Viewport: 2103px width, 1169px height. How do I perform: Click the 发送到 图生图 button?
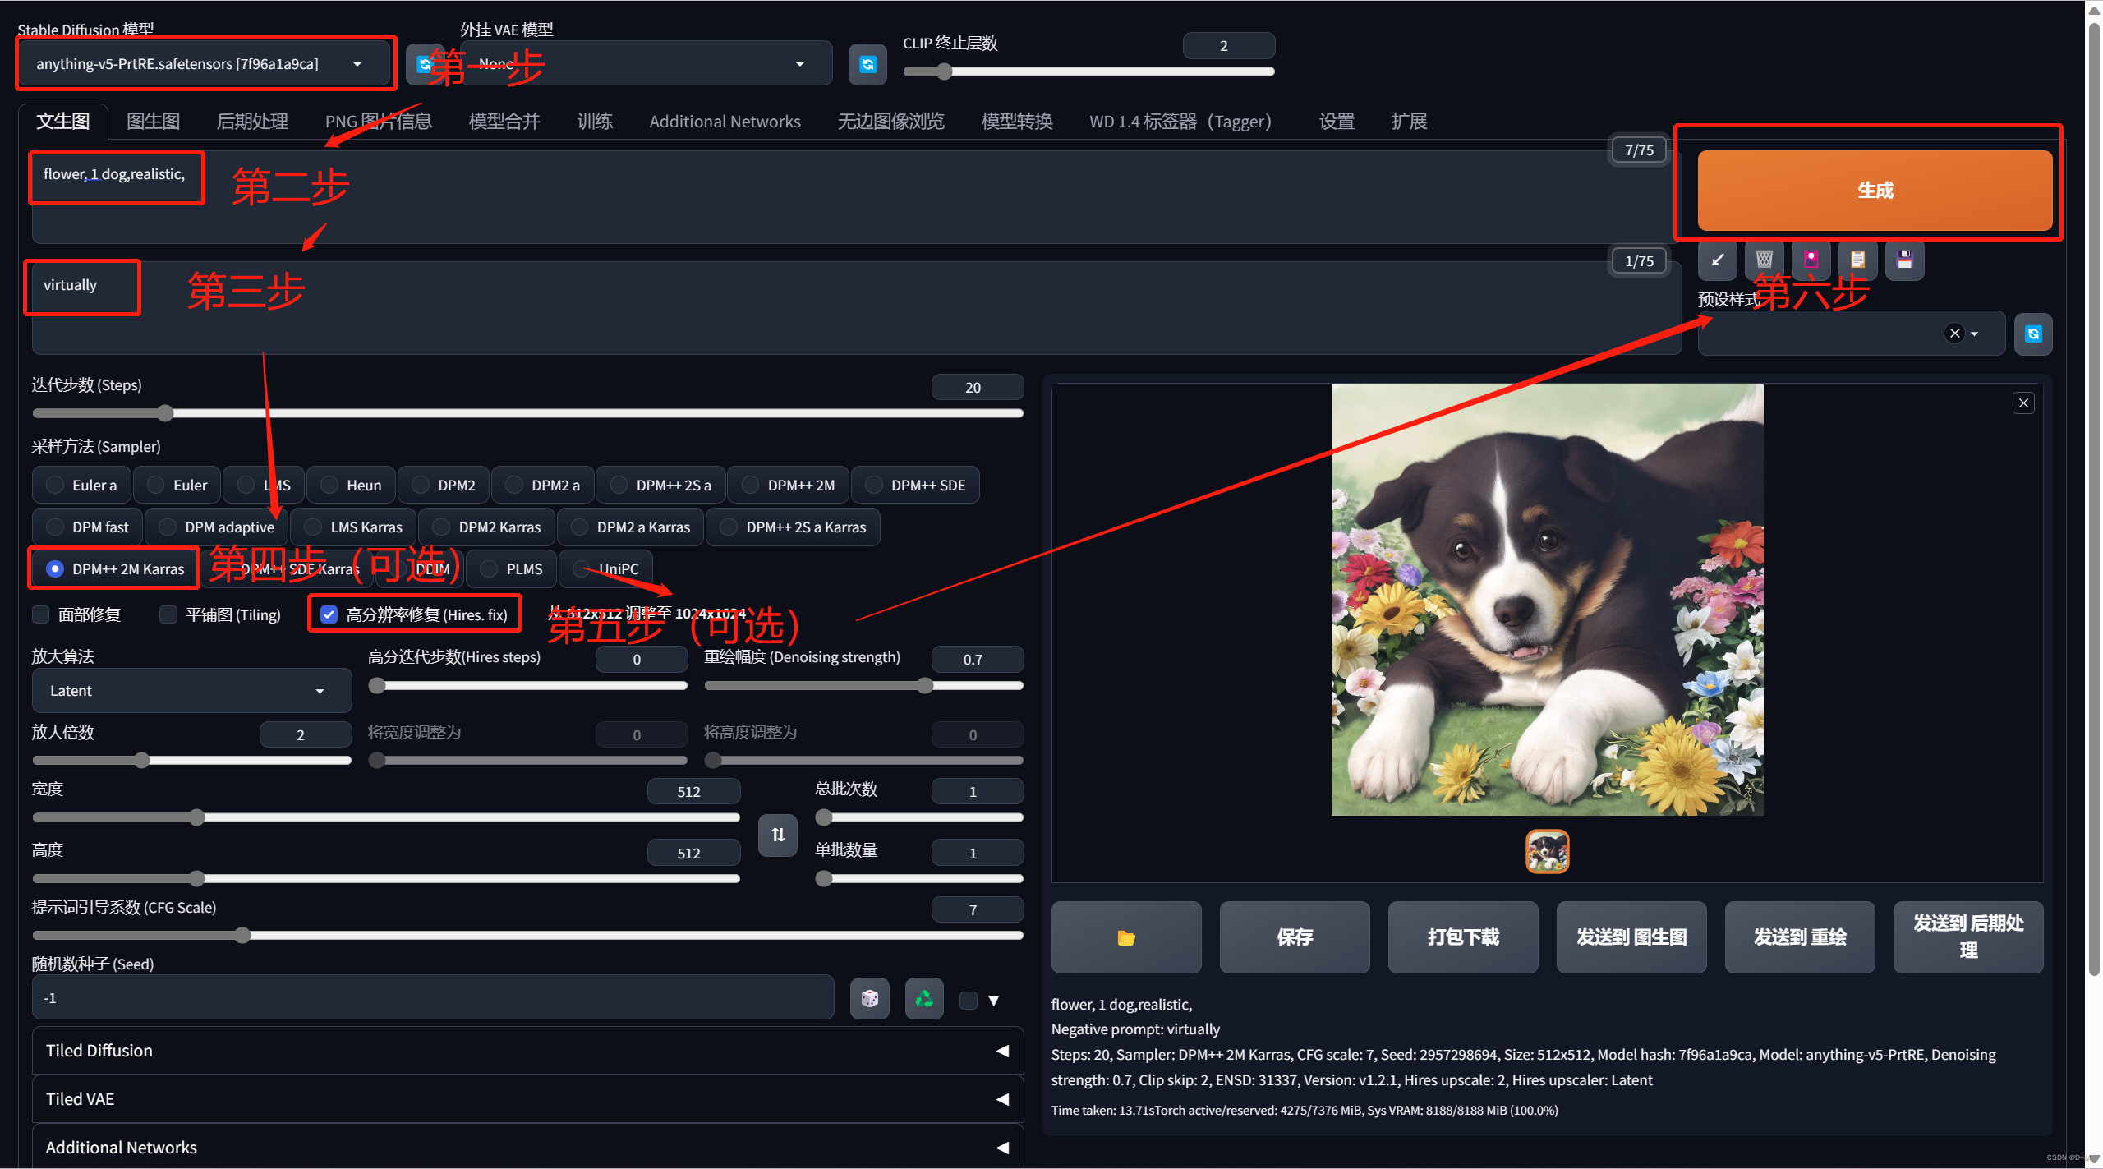pyautogui.click(x=1631, y=937)
